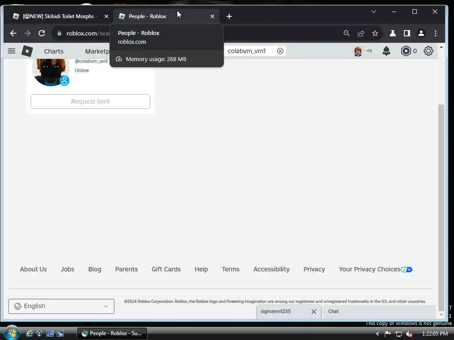This screenshot has height=340, width=454.
Task: Go back with the browser back arrow
Action: point(13,33)
